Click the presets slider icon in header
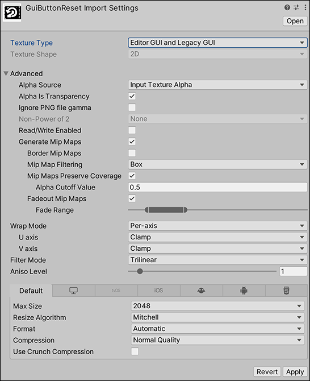The image size is (310, 381). click(296, 7)
